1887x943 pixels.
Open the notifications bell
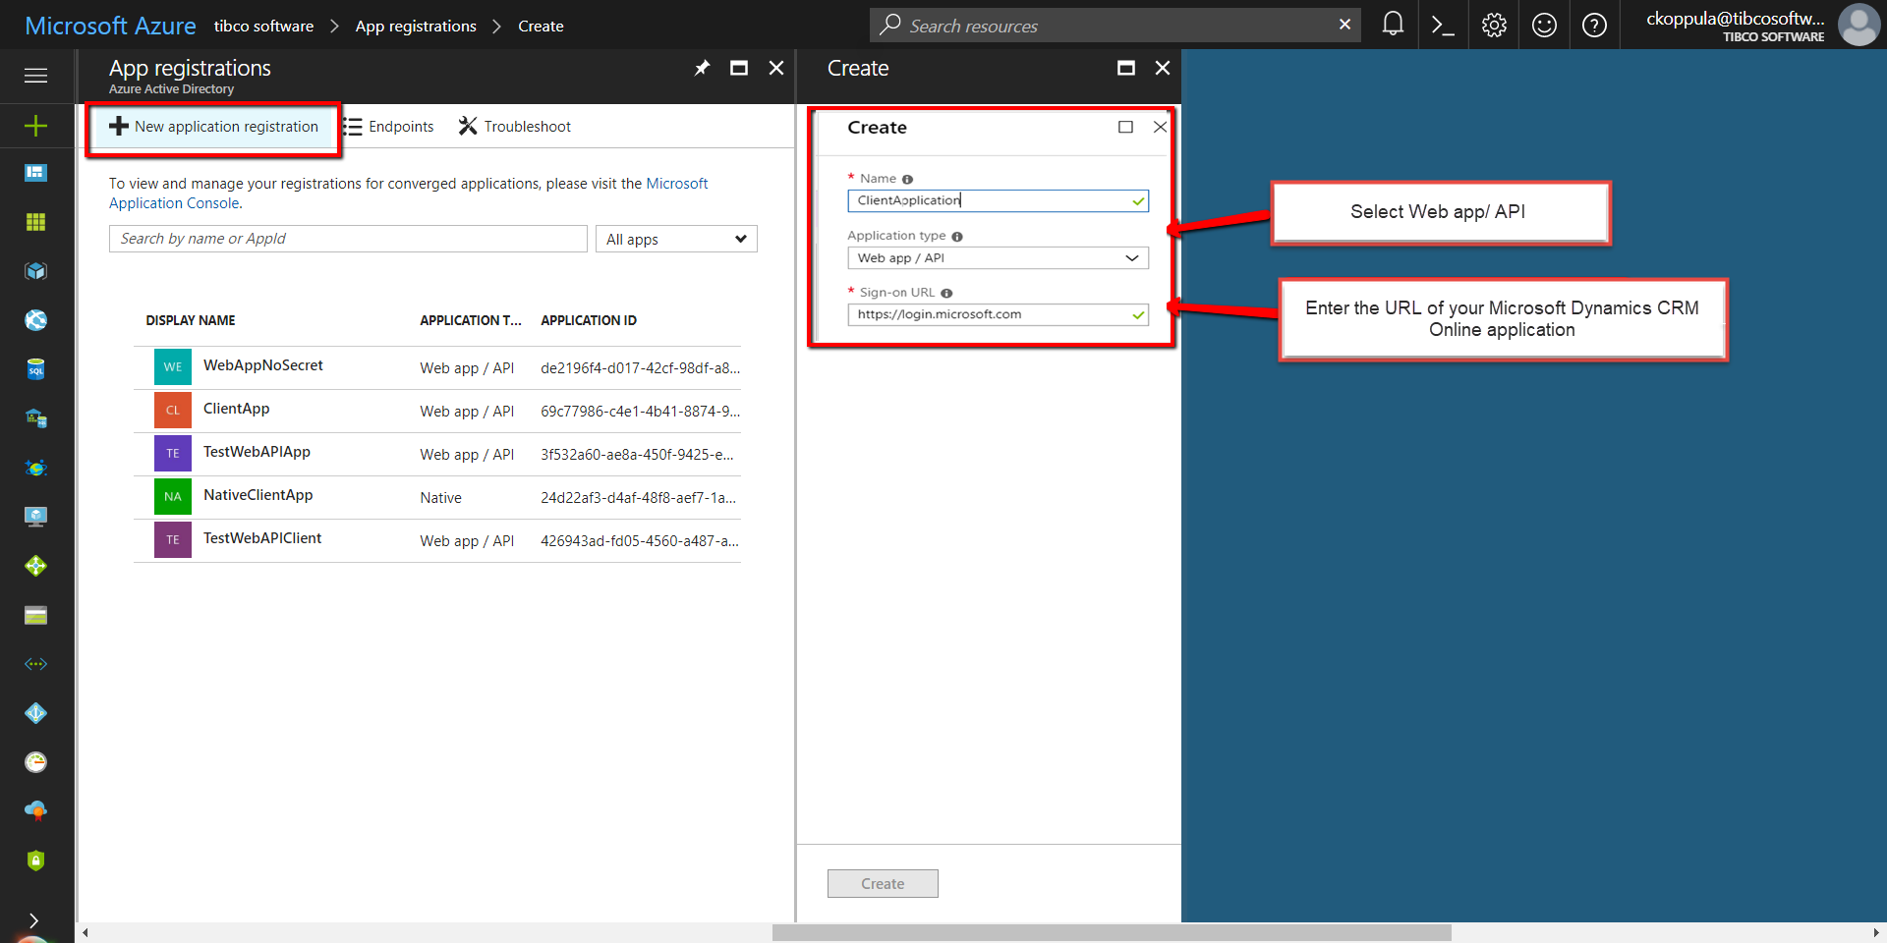tap(1393, 25)
